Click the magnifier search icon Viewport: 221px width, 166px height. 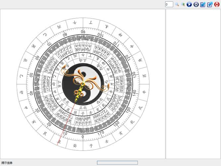(177, 4)
